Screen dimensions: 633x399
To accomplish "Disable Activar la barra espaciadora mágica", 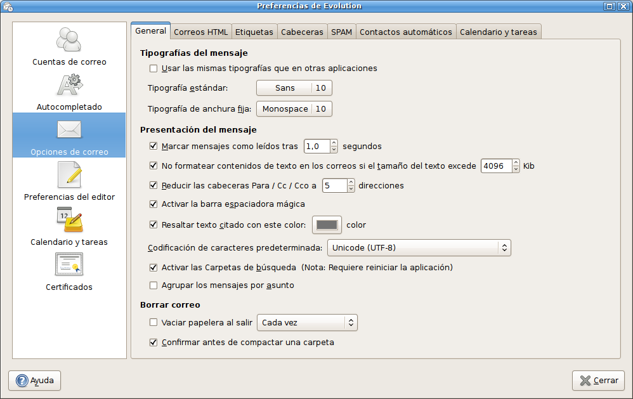I will pyautogui.click(x=153, y=204).
